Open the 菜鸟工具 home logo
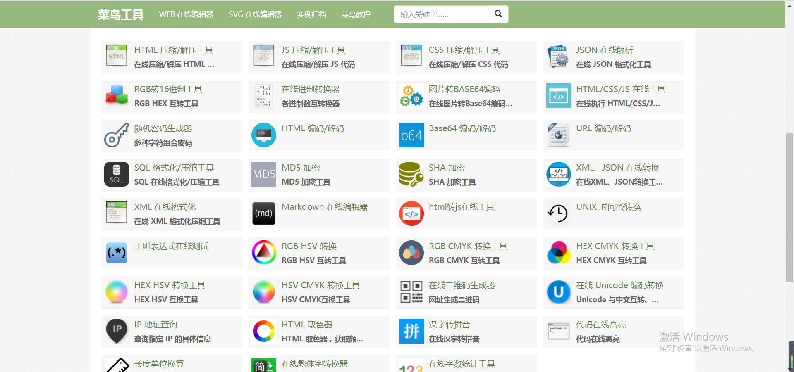 pos(121,14)
